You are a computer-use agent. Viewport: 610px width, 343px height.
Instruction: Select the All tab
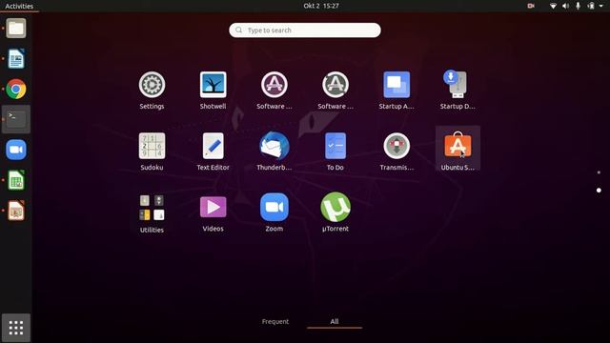pyautogui.click(x=335, y=322)
